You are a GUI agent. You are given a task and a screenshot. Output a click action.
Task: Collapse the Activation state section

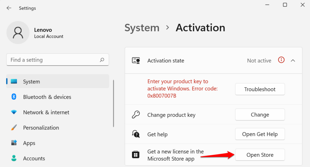[293, 60]
